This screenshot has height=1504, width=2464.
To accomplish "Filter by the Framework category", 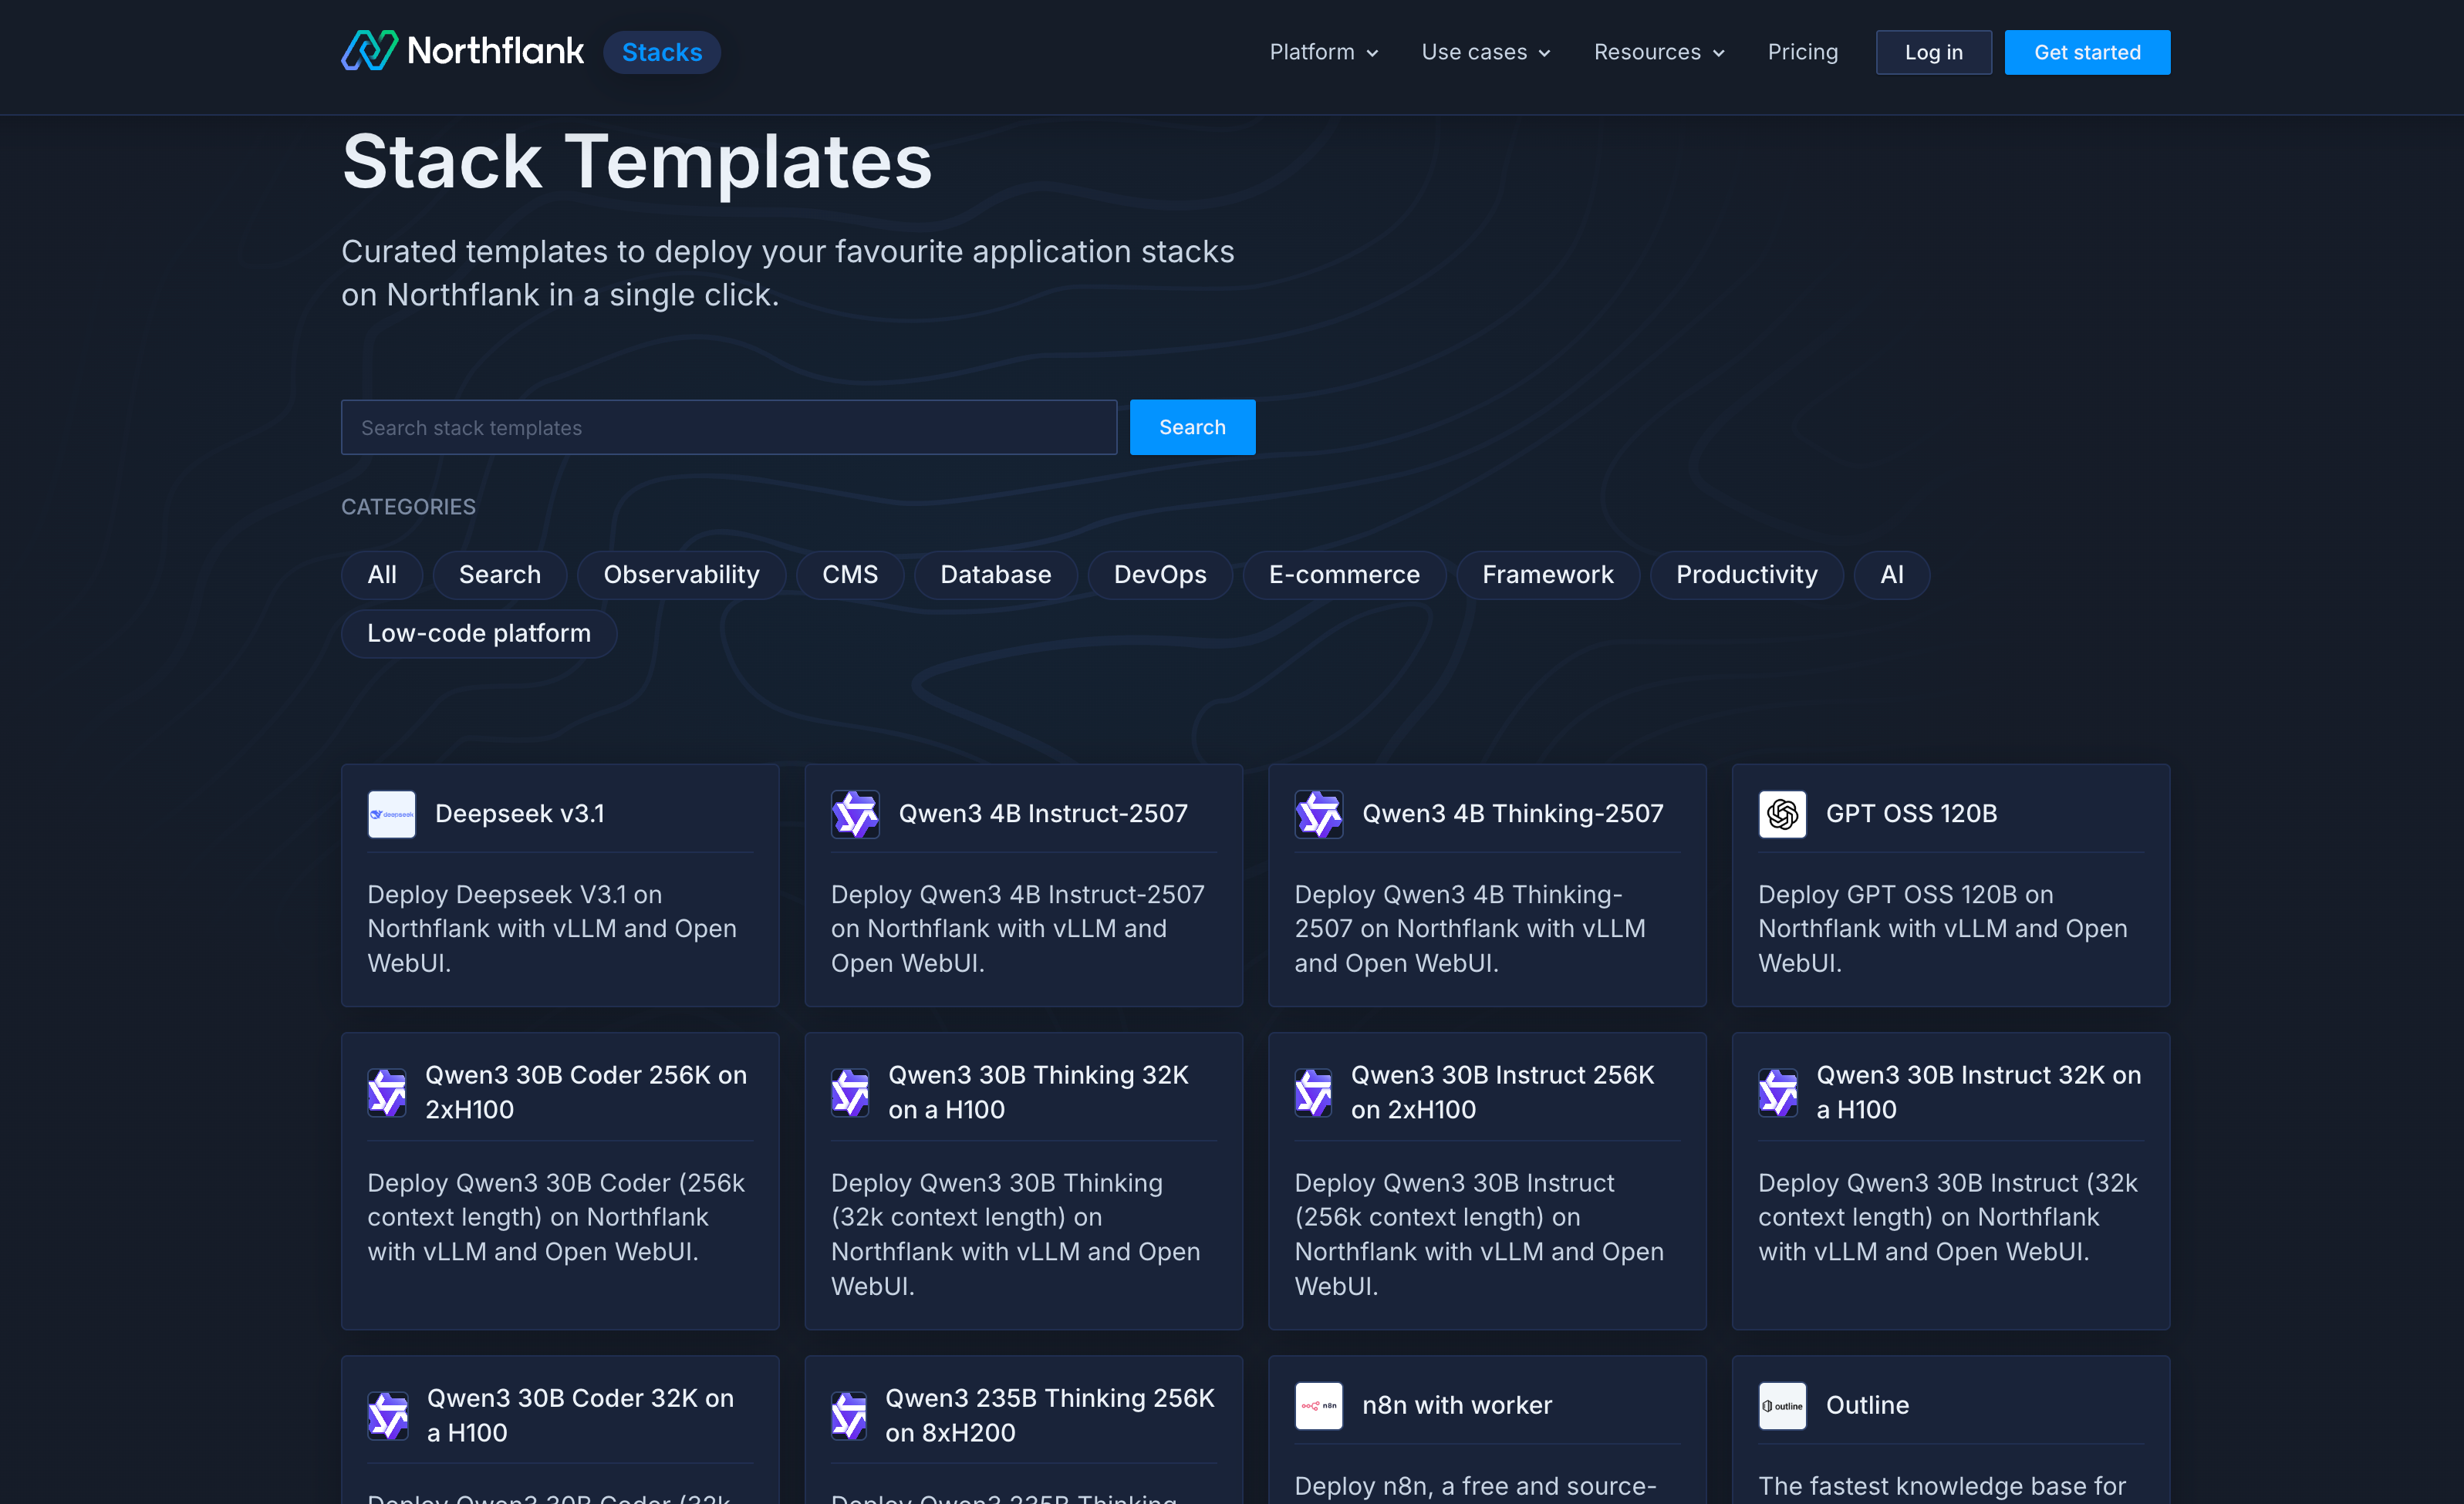I will tap(1548, 575).
